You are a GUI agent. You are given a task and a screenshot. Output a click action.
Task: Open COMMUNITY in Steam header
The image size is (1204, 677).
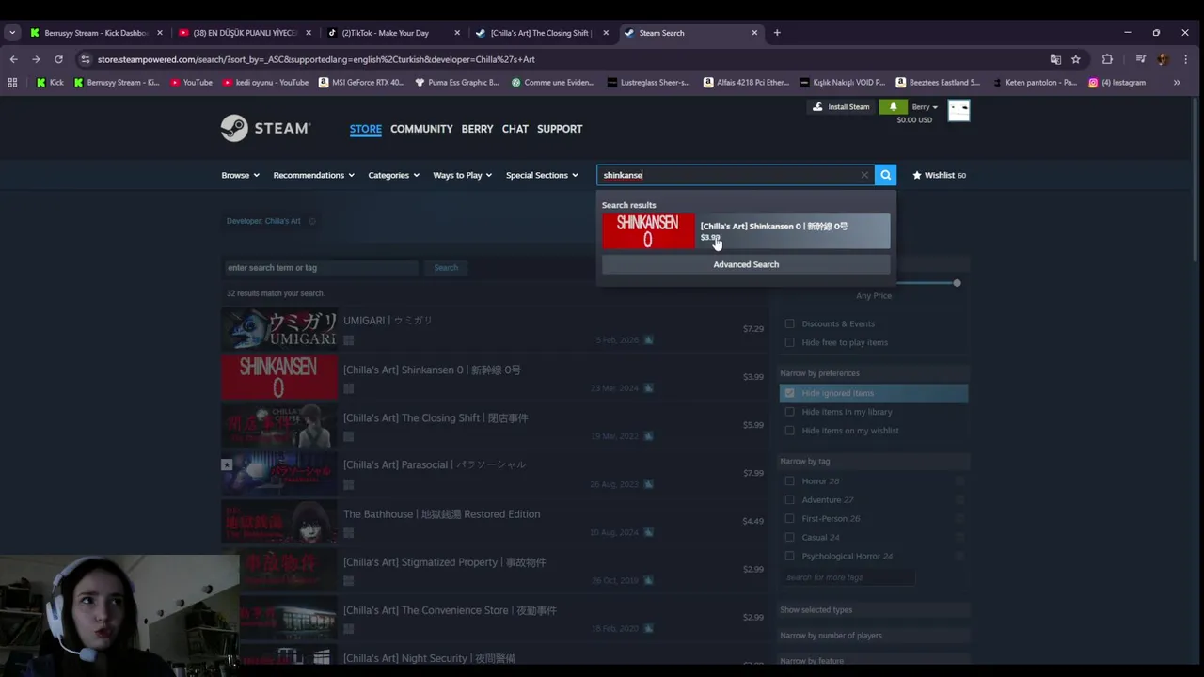point(421,129)
